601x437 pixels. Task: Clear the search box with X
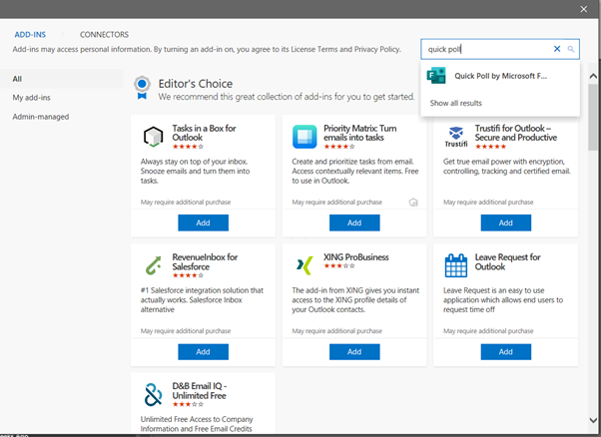coord(557,49)
